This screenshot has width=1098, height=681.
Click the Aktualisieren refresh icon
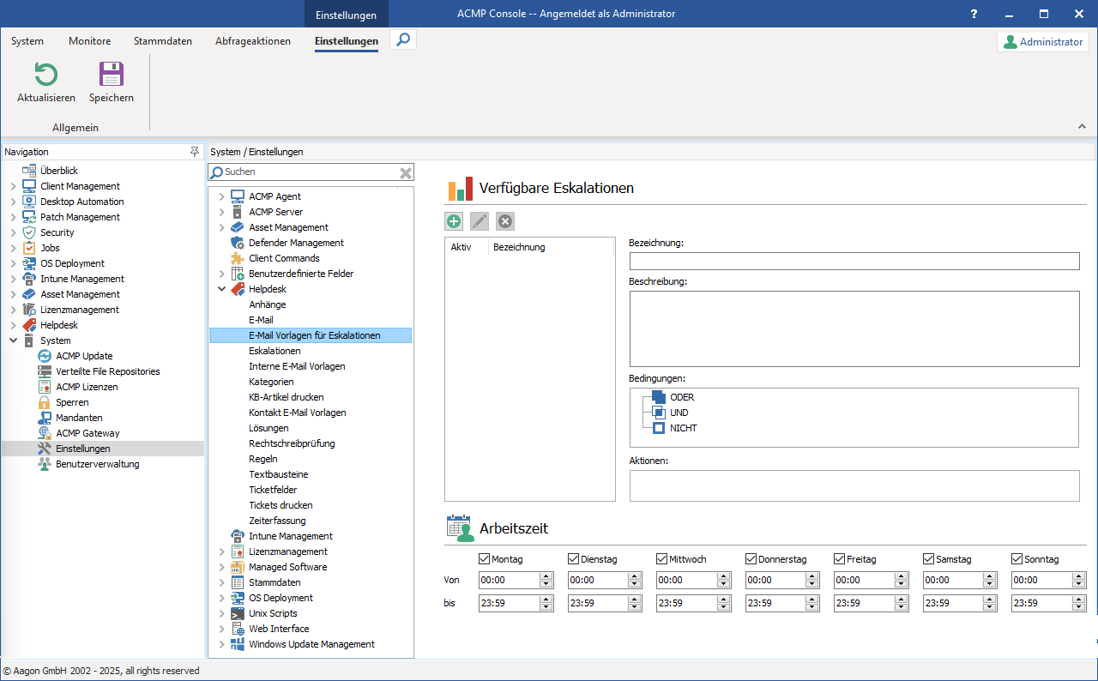(45, 75)
